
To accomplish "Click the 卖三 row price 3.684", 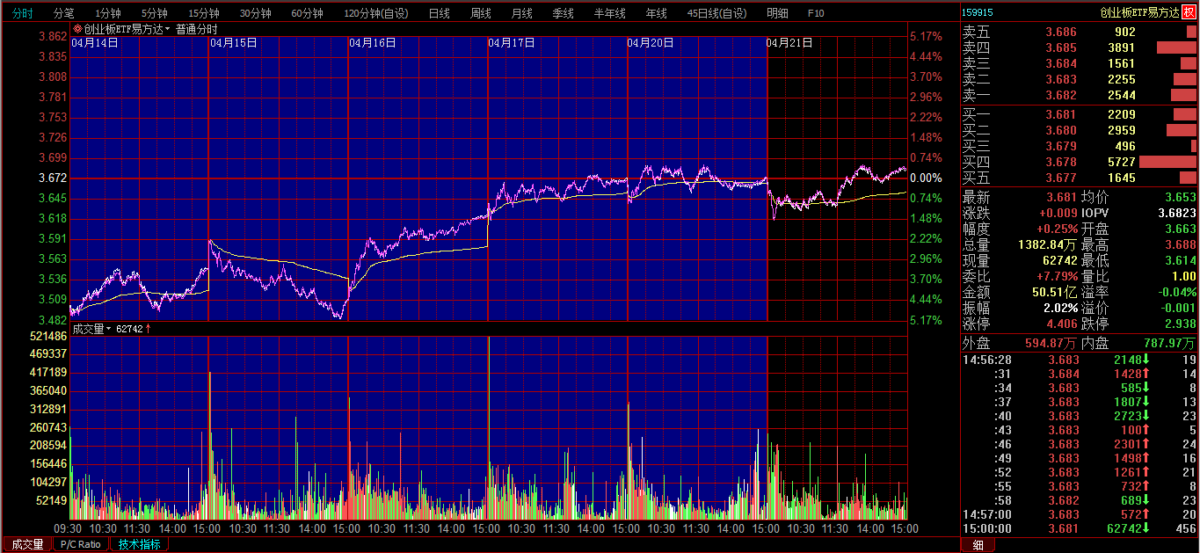I will click(1060, 63).
